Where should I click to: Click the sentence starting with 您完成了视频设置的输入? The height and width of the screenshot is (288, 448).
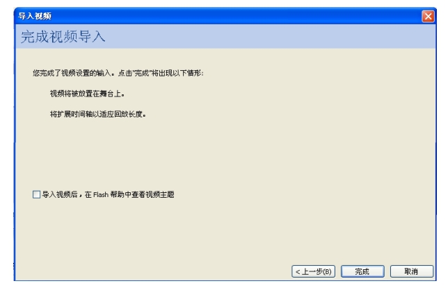(x=118, y=73)
